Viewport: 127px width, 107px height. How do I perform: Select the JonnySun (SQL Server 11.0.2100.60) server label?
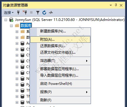pyautogui.click(x=70, y=20)
